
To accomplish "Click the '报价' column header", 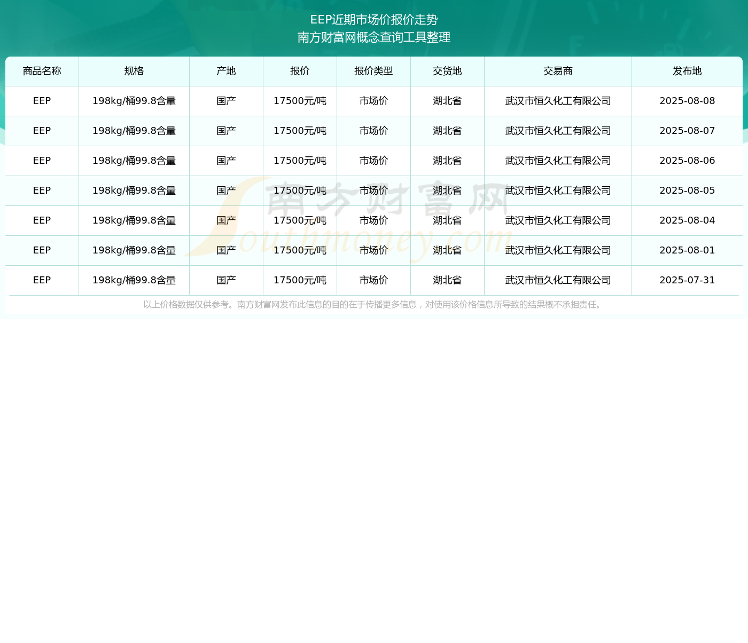I will [300, 71].
